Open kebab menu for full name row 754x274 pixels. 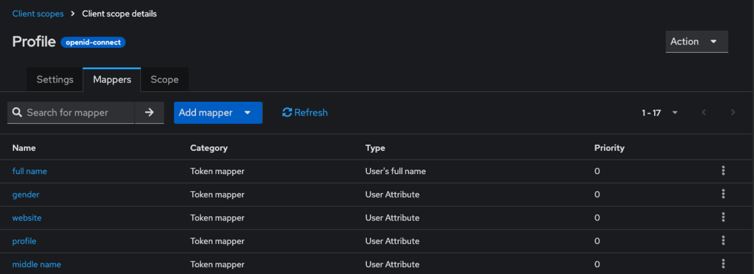tap(723, 171)
